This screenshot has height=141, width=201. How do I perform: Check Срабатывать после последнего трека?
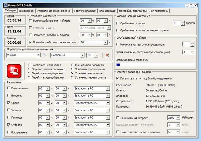pos(118,30)
